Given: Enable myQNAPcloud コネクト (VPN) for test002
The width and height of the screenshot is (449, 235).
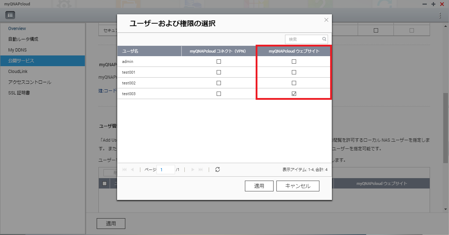Looking at the screenshot, I should pos(219,83).
